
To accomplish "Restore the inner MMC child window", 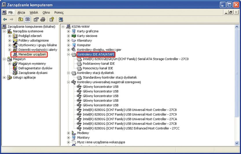I will [x=231, y=12].
